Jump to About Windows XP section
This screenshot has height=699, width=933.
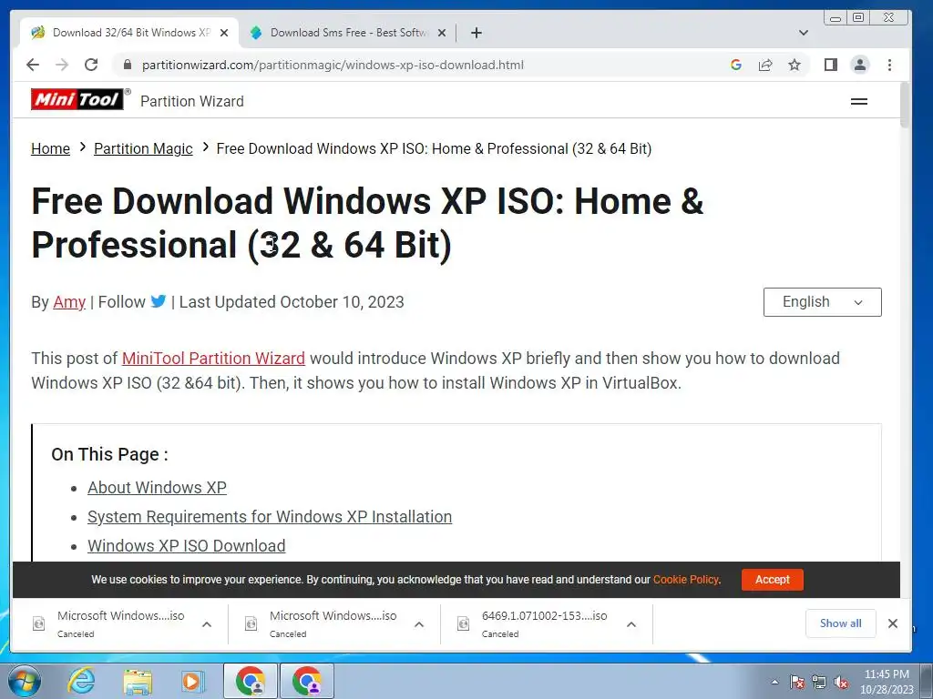tap(157, 488)
